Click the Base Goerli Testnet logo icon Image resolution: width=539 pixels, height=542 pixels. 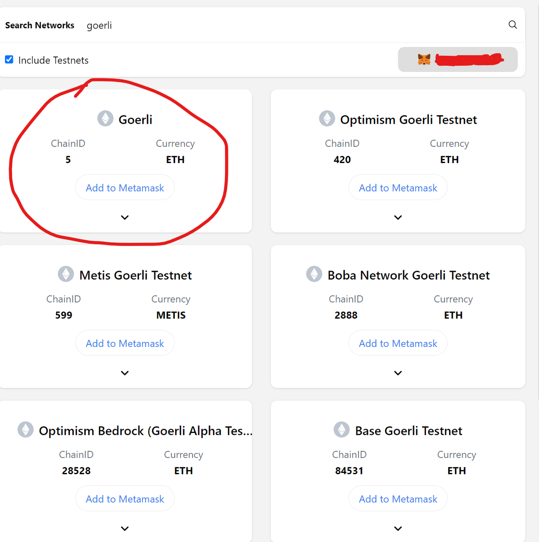click(x=342, y=430)
